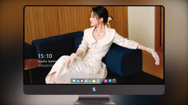The height and width of the screenshot is (105, 188).
Task: Open the Weather app in the dock
Action: tap(78, 81)
